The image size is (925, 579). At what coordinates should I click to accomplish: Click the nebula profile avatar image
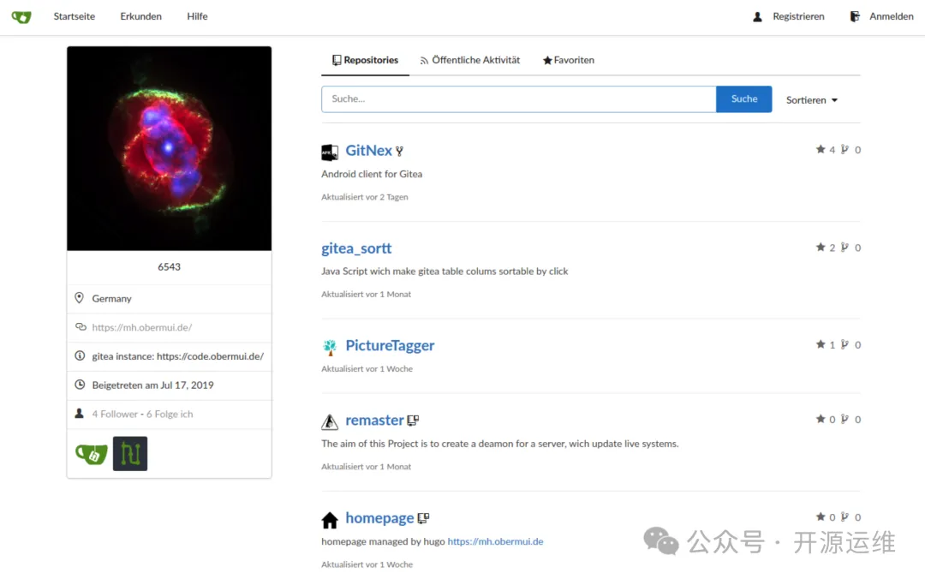tap(169, 148)
